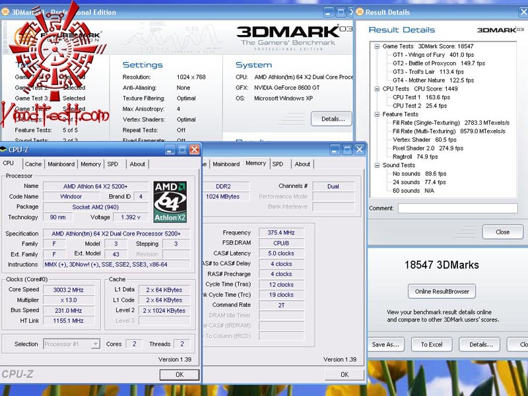Switch to the Cache tab in CPU-Z

pos(33,164)
